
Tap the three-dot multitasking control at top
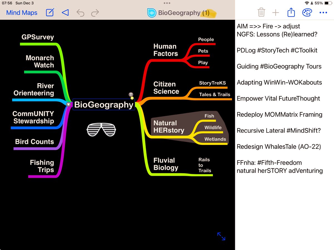coord(167,3)
